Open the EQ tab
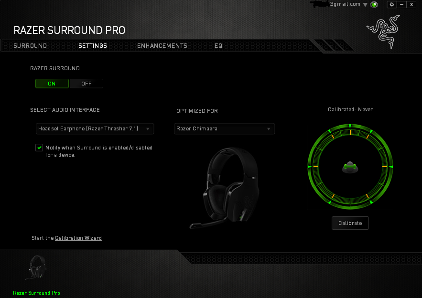The height and width of the screenshot is (298, 422). tap(218, 46)
